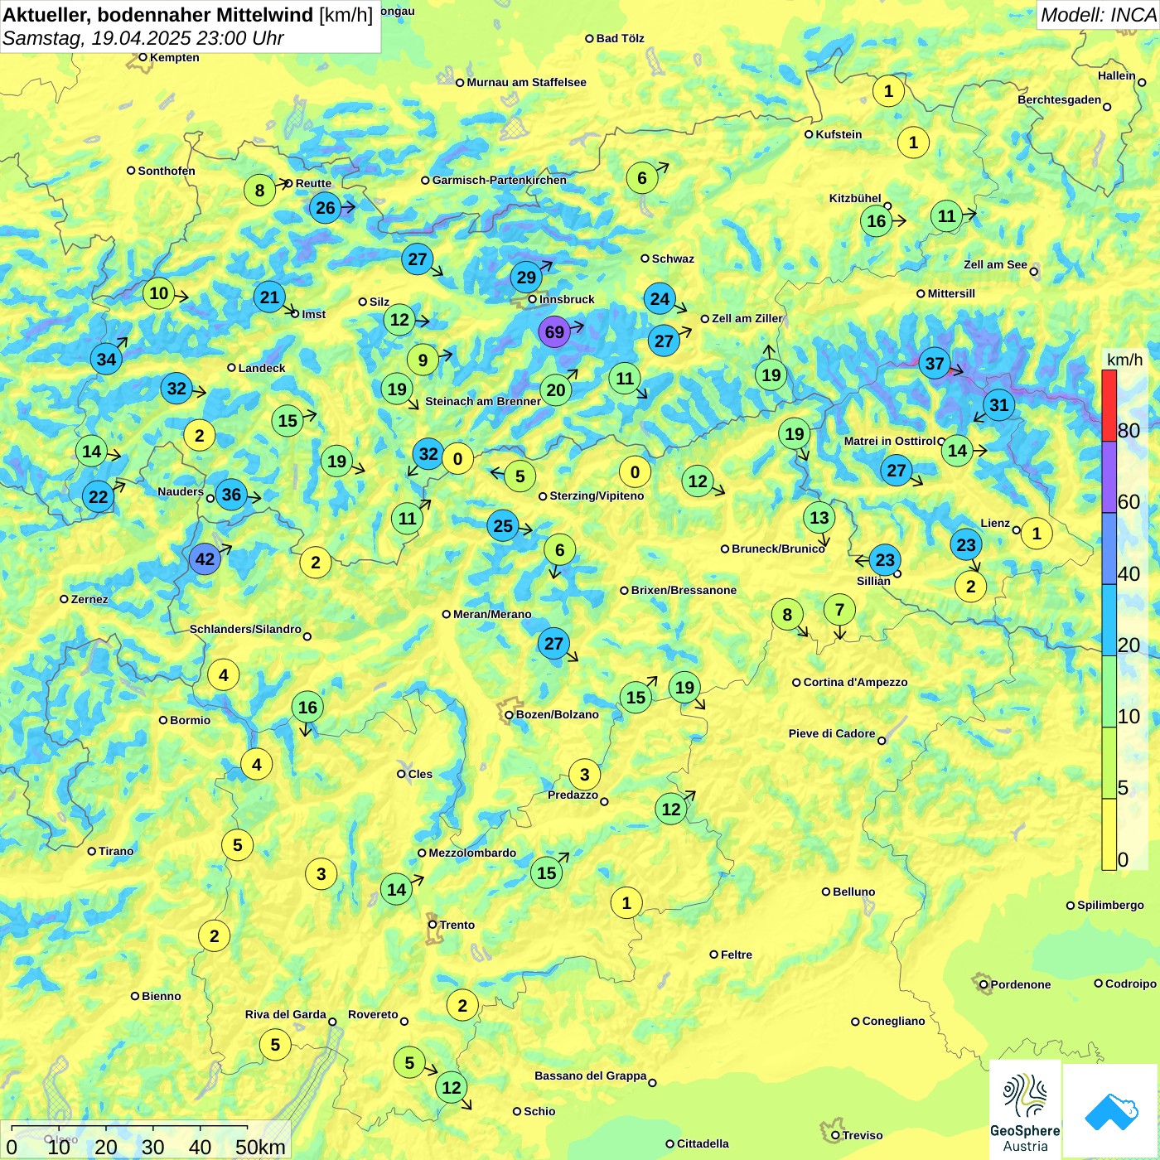This screenshot has height=1160, width=1160.
Task: Click the 31 km/h wind marker
Action: (999, 405)
